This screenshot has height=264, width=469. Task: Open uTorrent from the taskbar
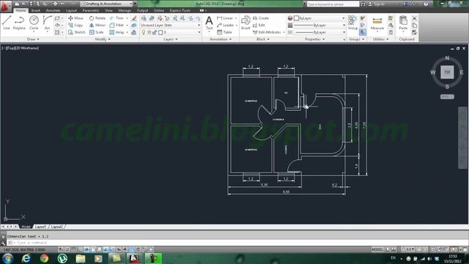click(x=62, y=258)
